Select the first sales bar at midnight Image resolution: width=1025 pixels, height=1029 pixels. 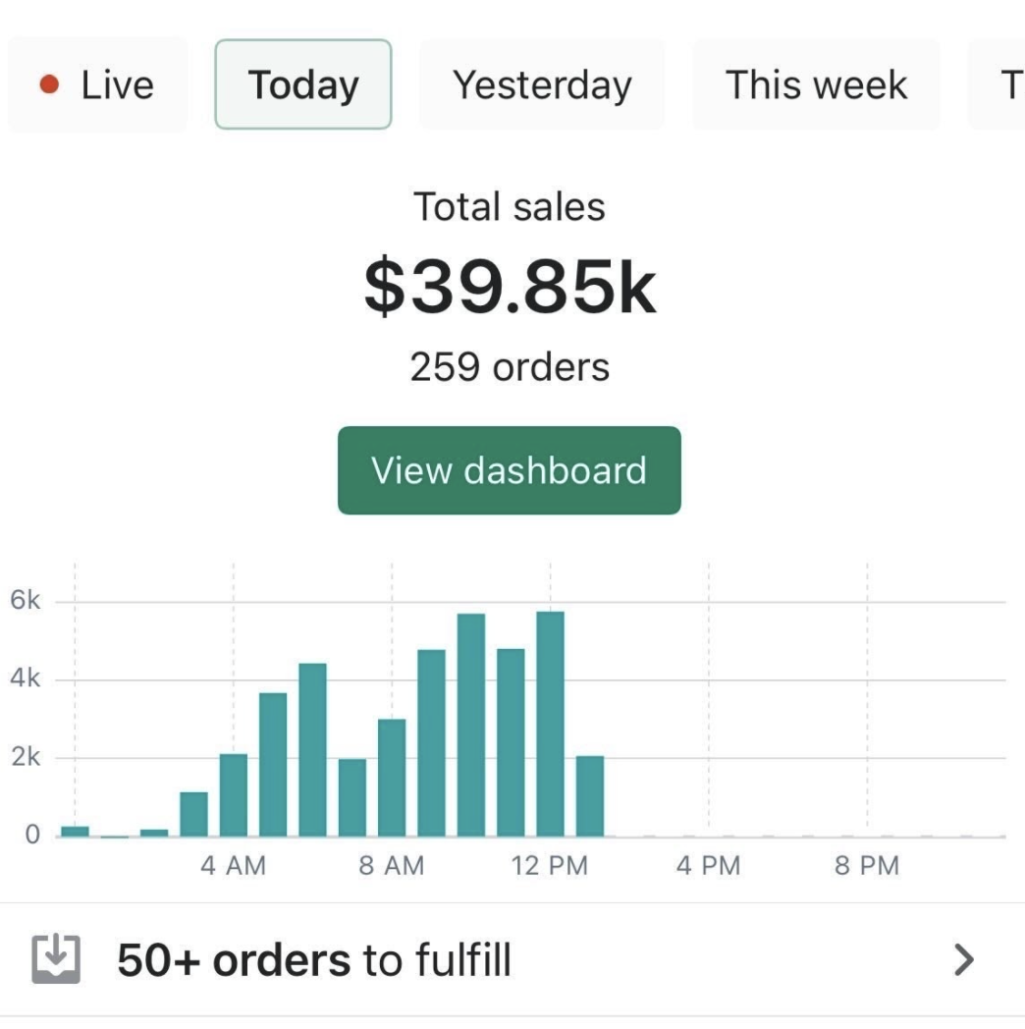point(75,831)
